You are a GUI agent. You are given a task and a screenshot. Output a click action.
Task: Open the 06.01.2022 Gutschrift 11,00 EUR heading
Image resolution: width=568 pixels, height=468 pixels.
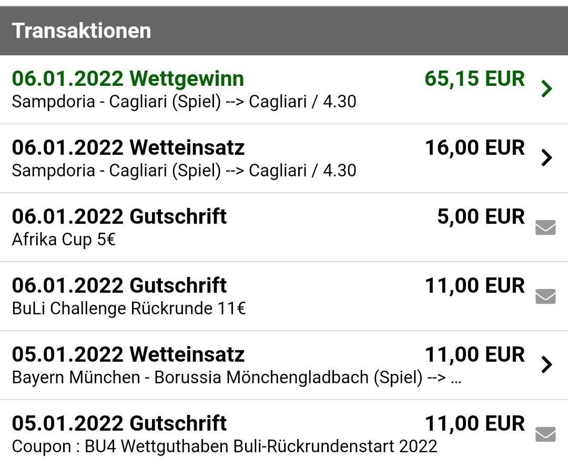click(119, 285)
